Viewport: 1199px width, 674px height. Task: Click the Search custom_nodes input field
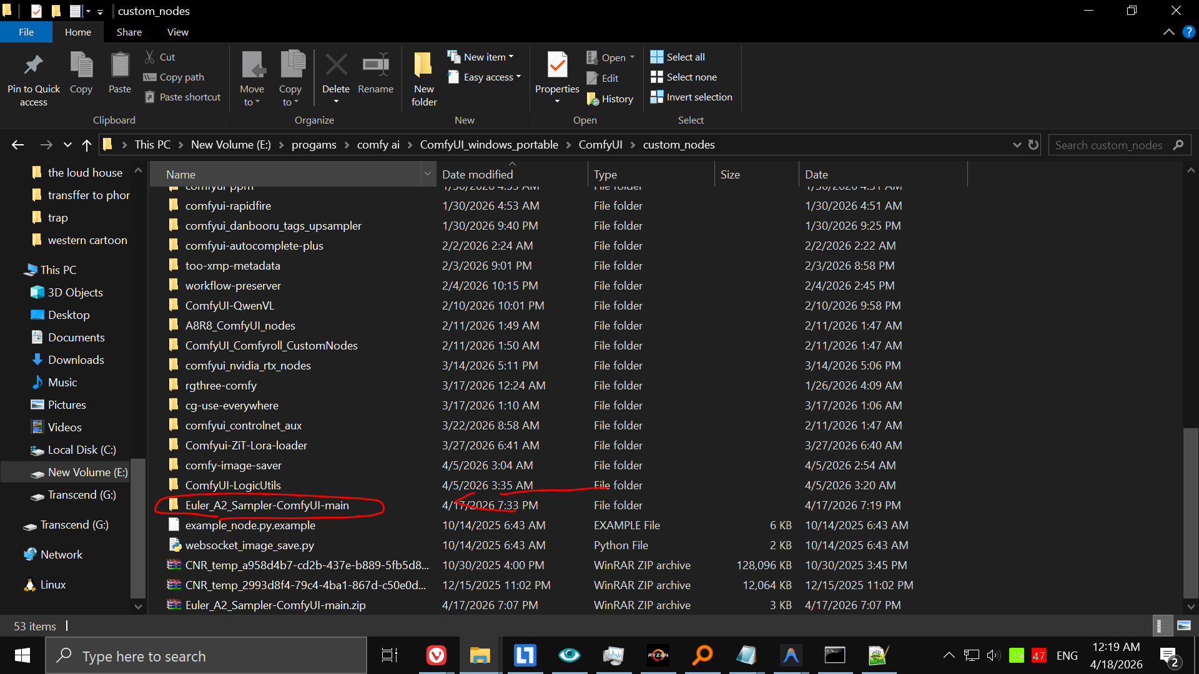1108,145
